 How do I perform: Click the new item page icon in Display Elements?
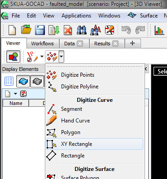coord(8,94)
